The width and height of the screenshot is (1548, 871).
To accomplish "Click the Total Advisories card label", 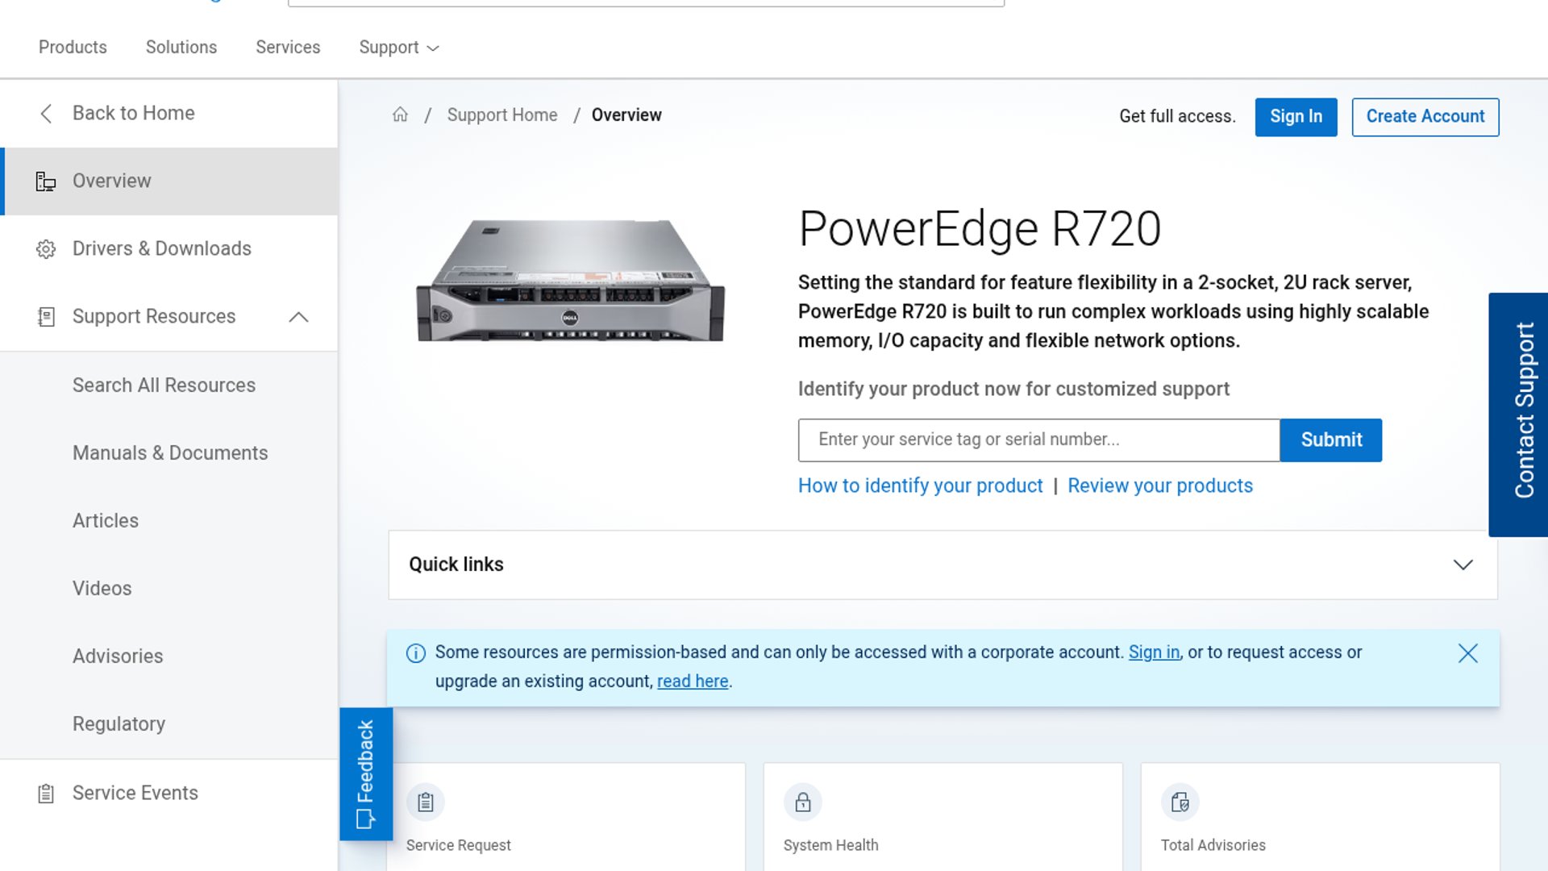I will click(1213, 845).
